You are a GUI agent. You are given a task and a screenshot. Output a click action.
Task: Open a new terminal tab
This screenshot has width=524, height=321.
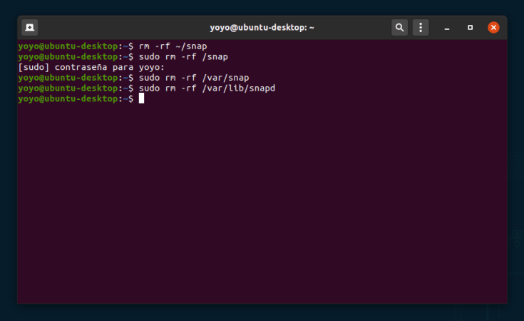30,28
